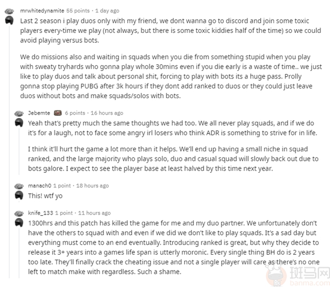
Task: Click the flair badge next to Jebemte
Action: click(x=57, y=113)
